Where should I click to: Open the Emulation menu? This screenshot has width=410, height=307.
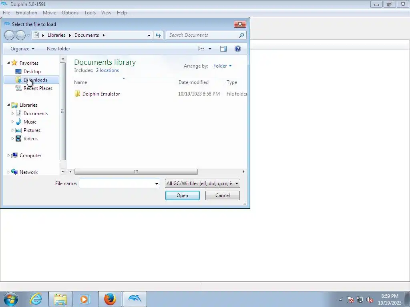coord(26,12)
